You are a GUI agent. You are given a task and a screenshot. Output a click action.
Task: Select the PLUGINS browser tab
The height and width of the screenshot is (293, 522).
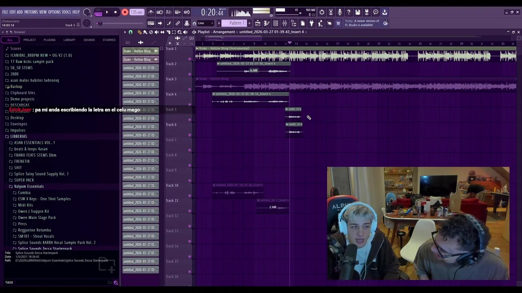(49, 40)
